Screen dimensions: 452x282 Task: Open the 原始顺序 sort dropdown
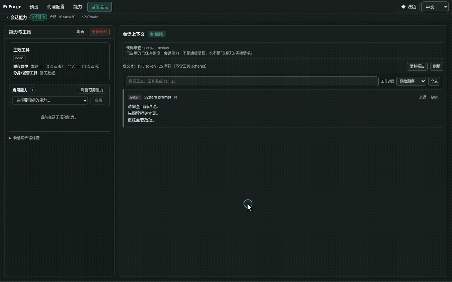pos(411,81)
